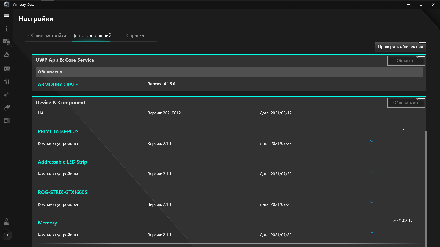Image resolution: width=440 pixels, height=247 pixels.
Task: Open the Scenario Profiles sliders icon
Action: (7, 81)
